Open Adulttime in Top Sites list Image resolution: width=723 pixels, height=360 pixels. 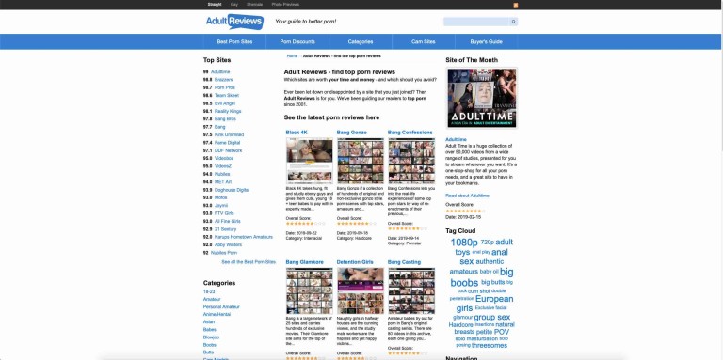point(220,71)
